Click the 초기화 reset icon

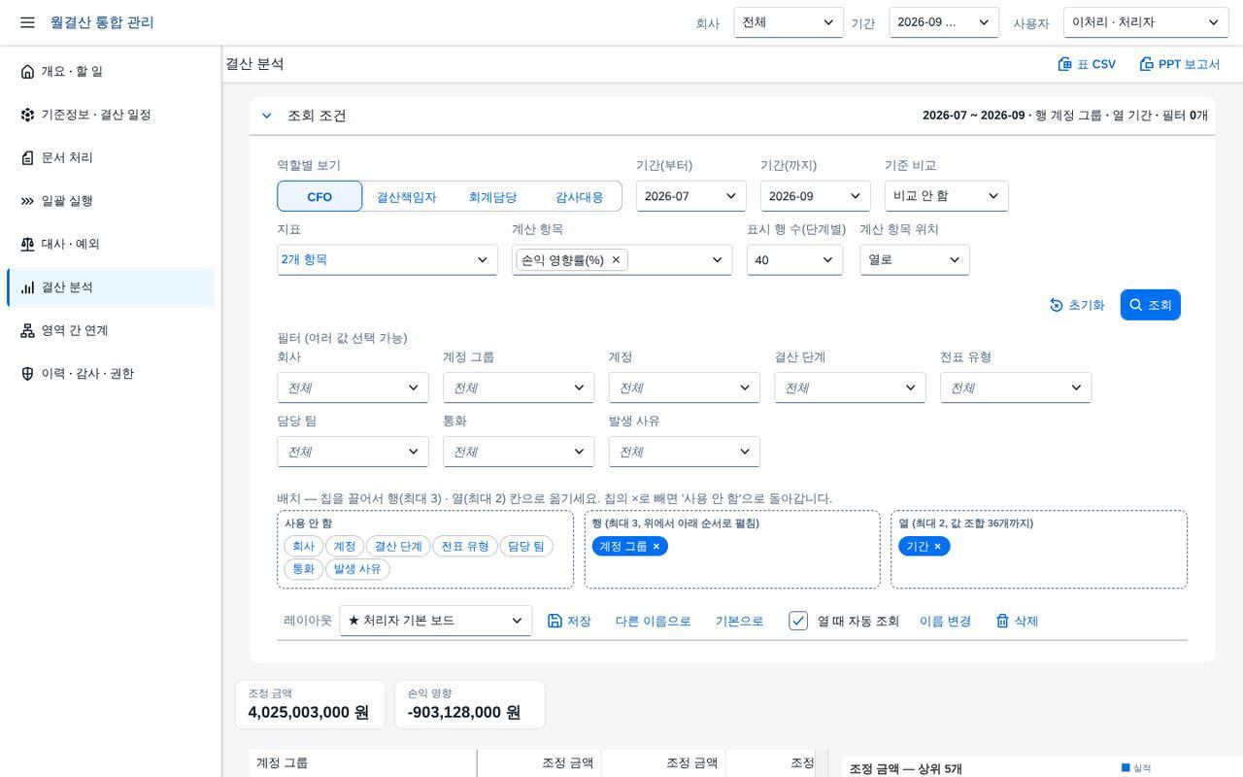tap(1057, 305)
